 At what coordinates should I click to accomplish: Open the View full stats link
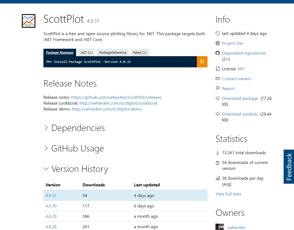tap(228, 194)
